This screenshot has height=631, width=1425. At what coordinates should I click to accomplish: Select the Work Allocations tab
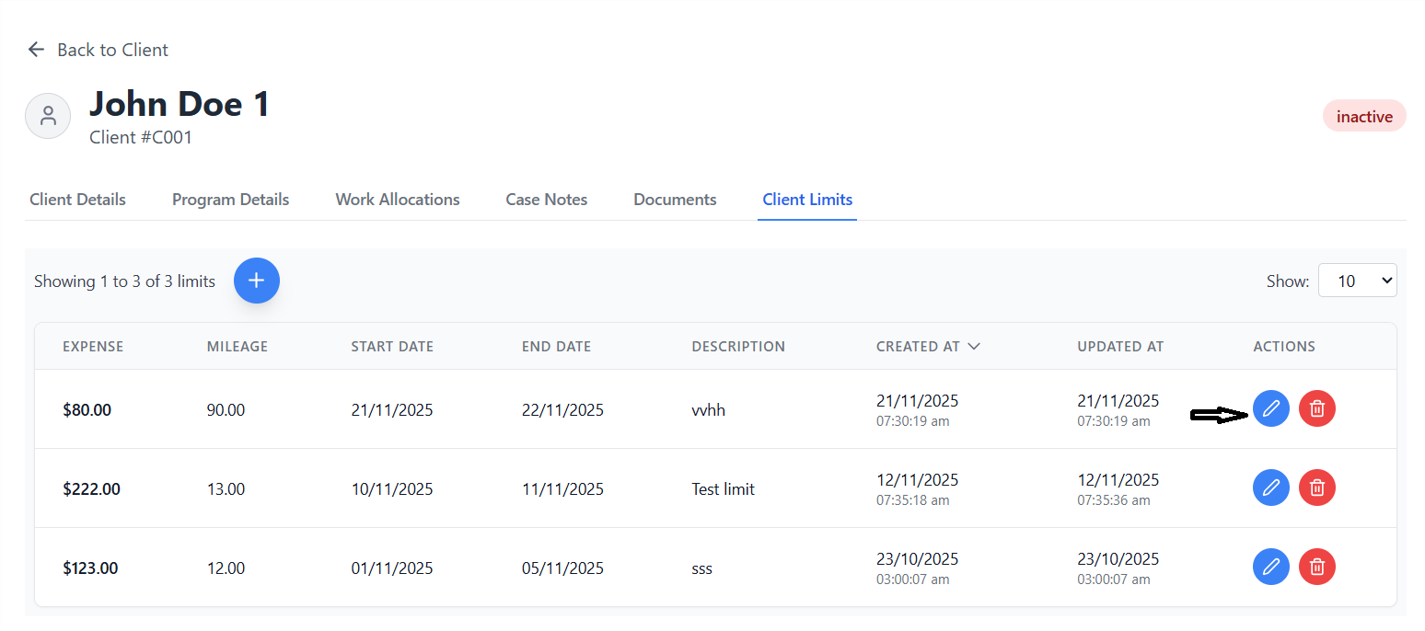pyautogui.click(x=397, y=200)
